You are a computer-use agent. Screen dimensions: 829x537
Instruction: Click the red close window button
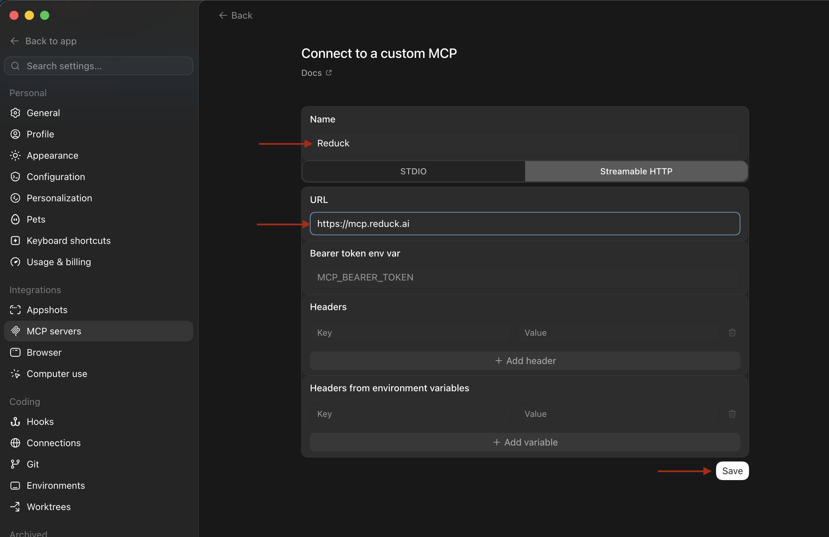[14, 15]
